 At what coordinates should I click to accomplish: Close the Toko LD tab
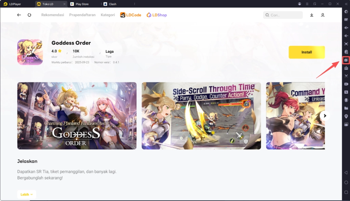[x=64, y=4]
